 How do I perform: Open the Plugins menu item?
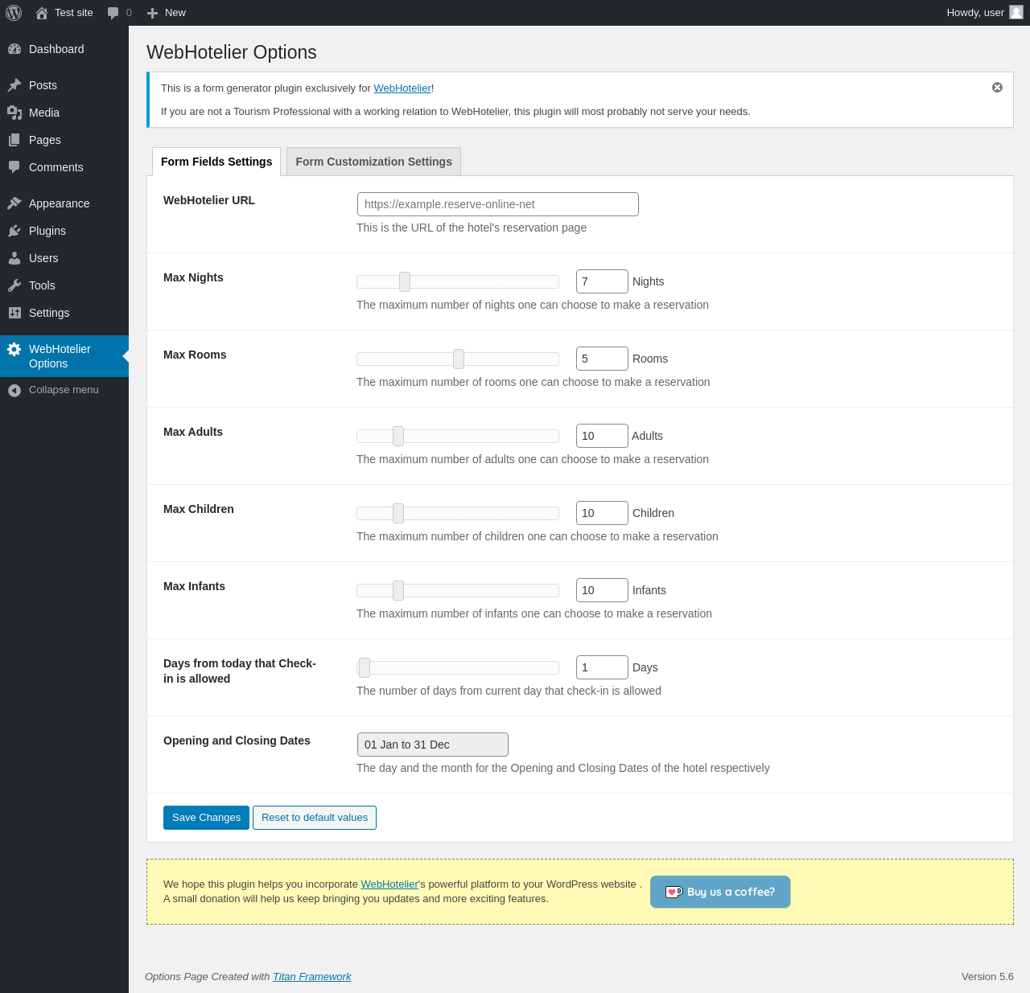coord(64,231)
